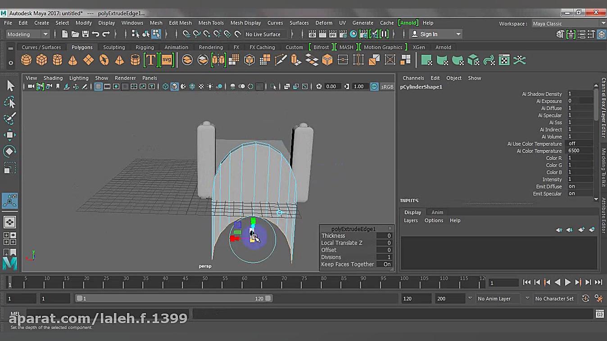Click the polygon sphere shelf icon
Image resolution: width=607 pixels, height=341 pixels.
click(26, 60)
